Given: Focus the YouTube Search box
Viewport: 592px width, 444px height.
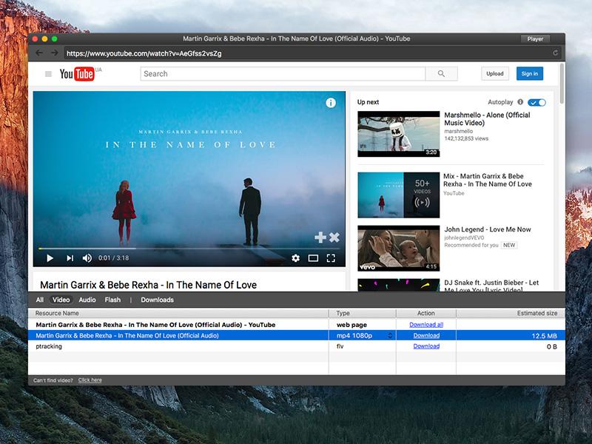Looking at the screenshot, I should tap(283, 73).
